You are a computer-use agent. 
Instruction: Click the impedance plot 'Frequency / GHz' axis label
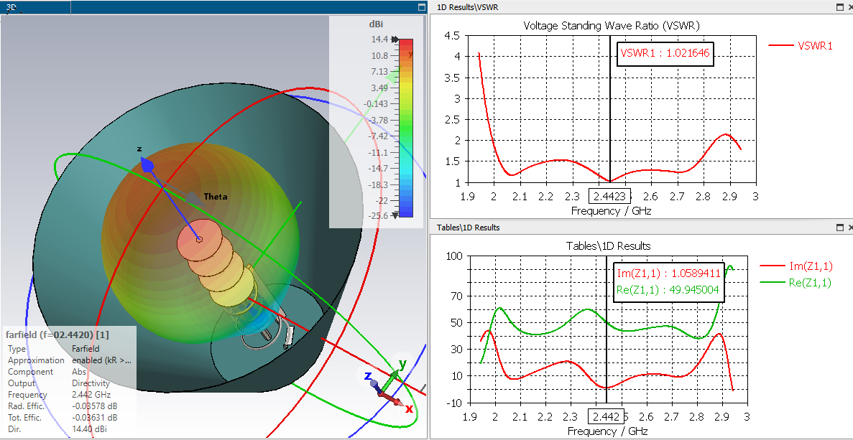608,432
